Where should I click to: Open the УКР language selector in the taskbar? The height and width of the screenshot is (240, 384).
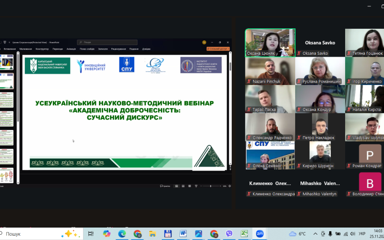361,234
